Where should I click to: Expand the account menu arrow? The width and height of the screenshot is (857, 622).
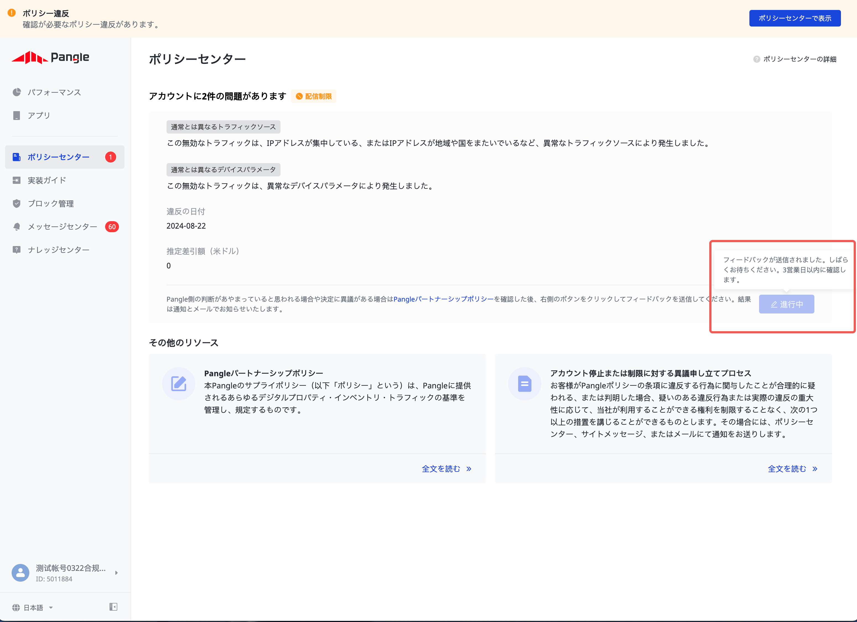pos(116,573)
